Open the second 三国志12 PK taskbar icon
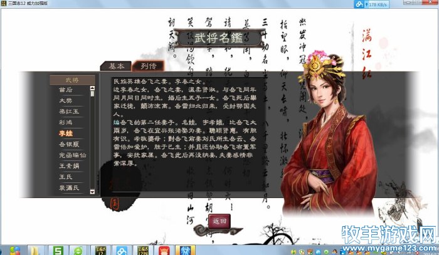This screenshot has height=255, width=439. 143,251
